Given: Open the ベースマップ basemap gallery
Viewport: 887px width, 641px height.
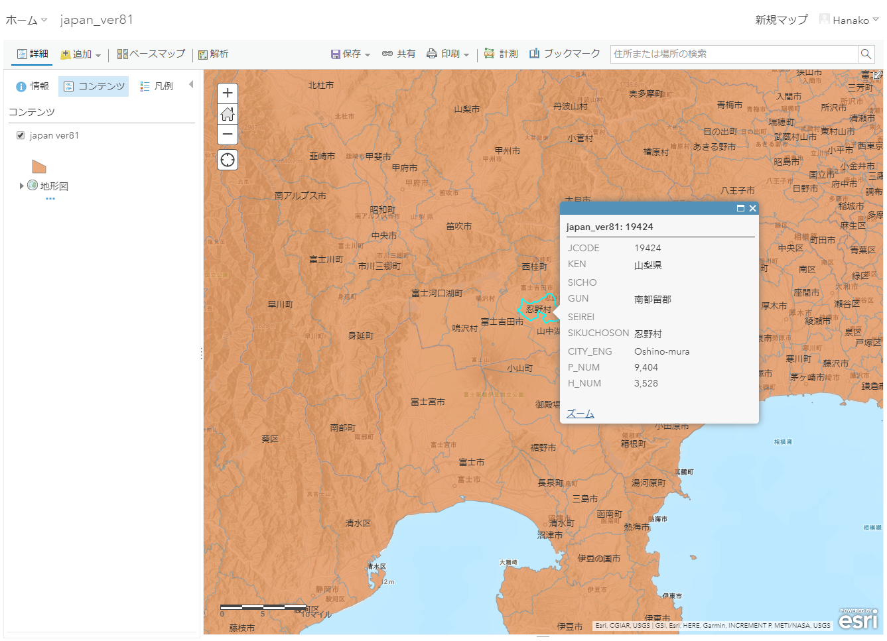Looking at the screenshot, I should coord(151,54).
